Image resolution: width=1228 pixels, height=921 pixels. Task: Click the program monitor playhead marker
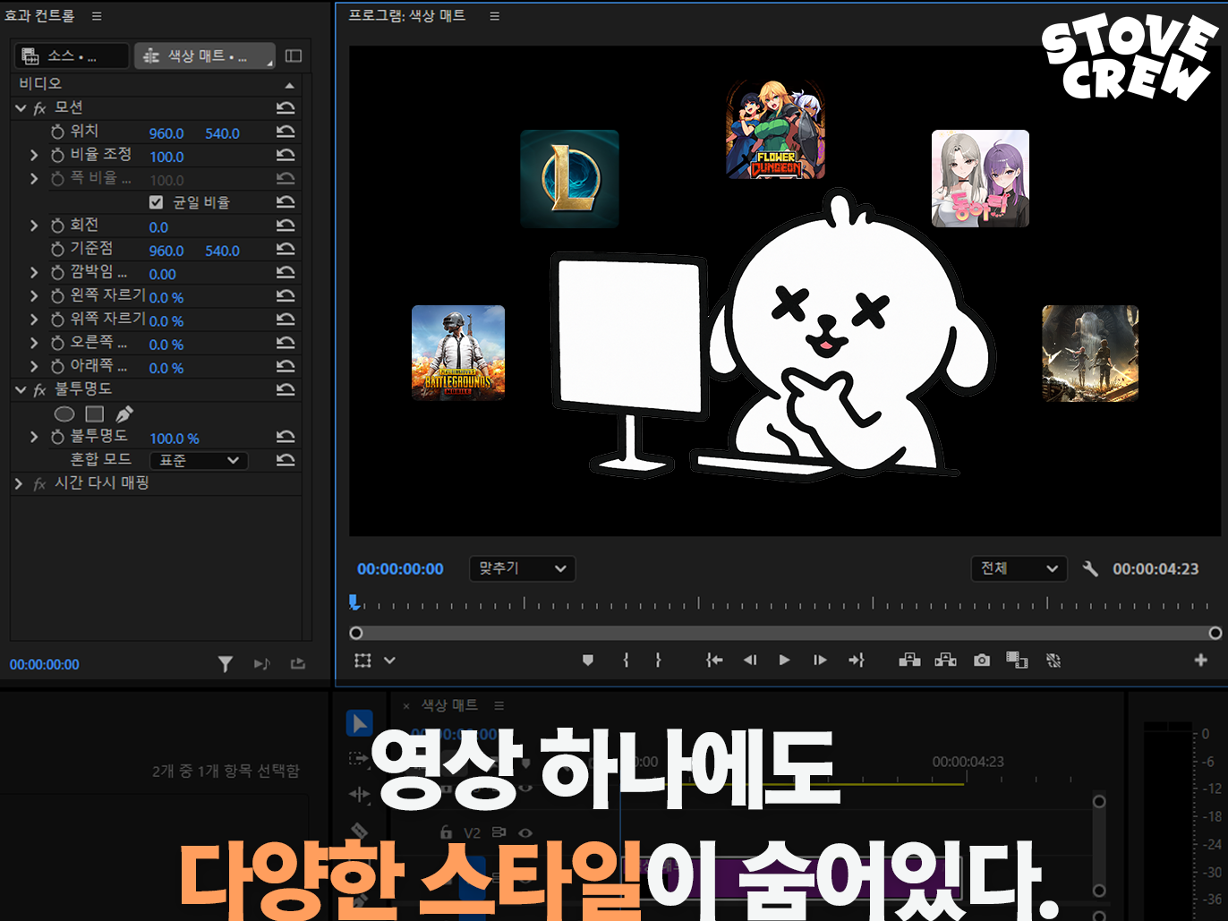tap(354, 601)
